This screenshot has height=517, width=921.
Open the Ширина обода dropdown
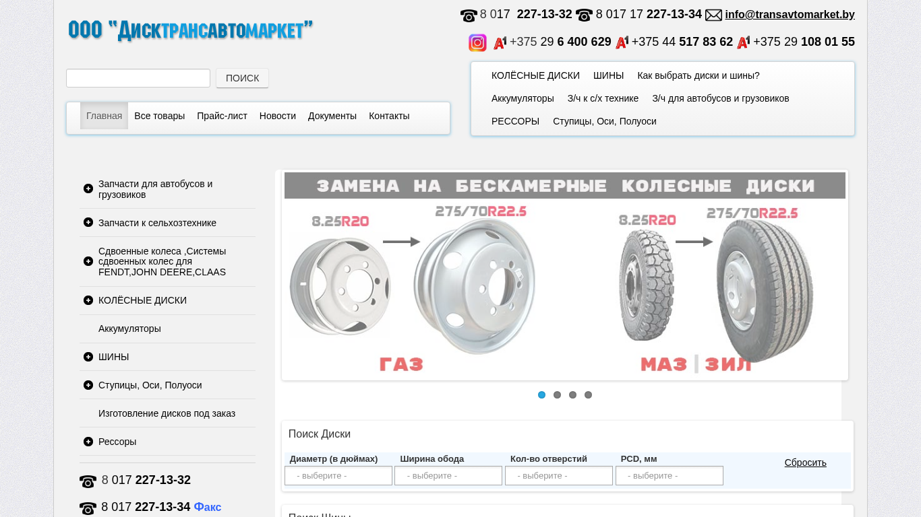pos(448,476)
